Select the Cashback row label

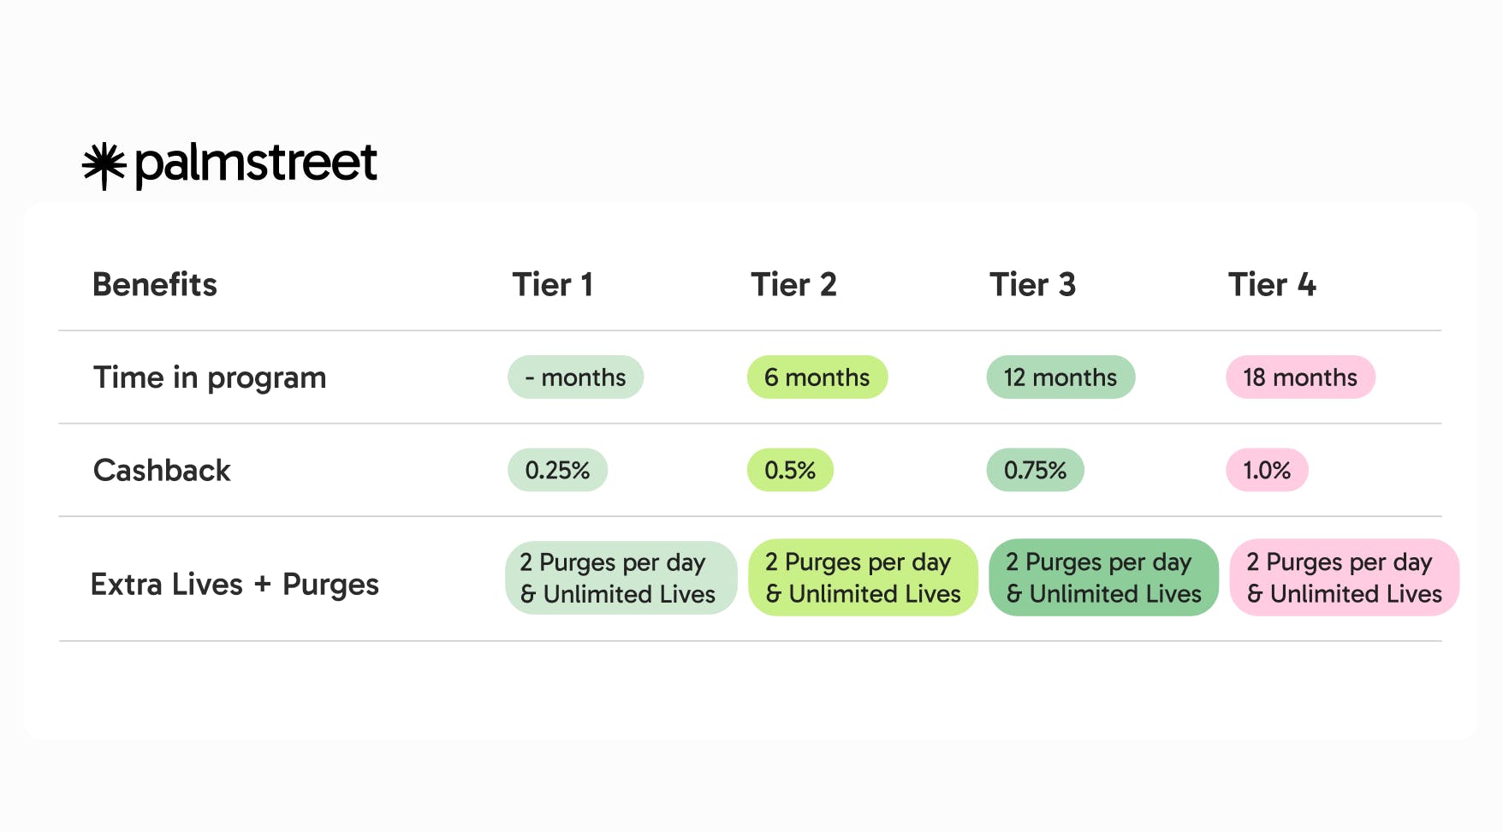click(162, 470)
